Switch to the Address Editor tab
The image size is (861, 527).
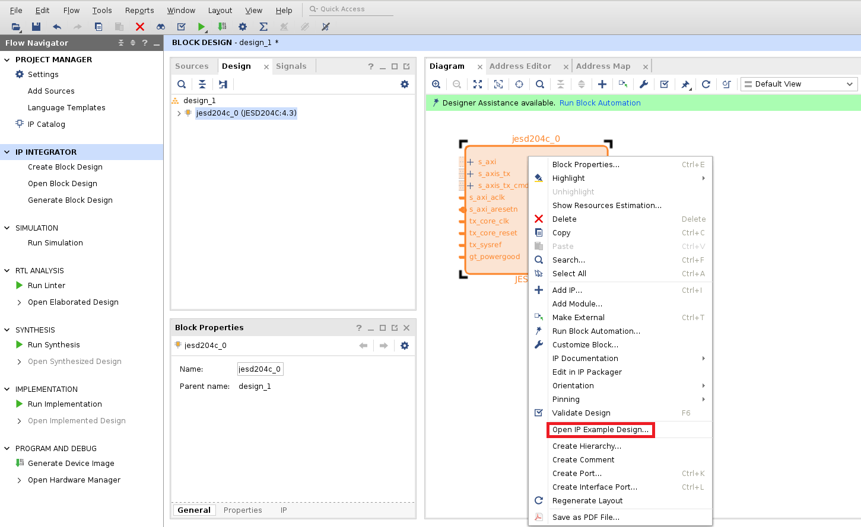[x=520, y=66]
